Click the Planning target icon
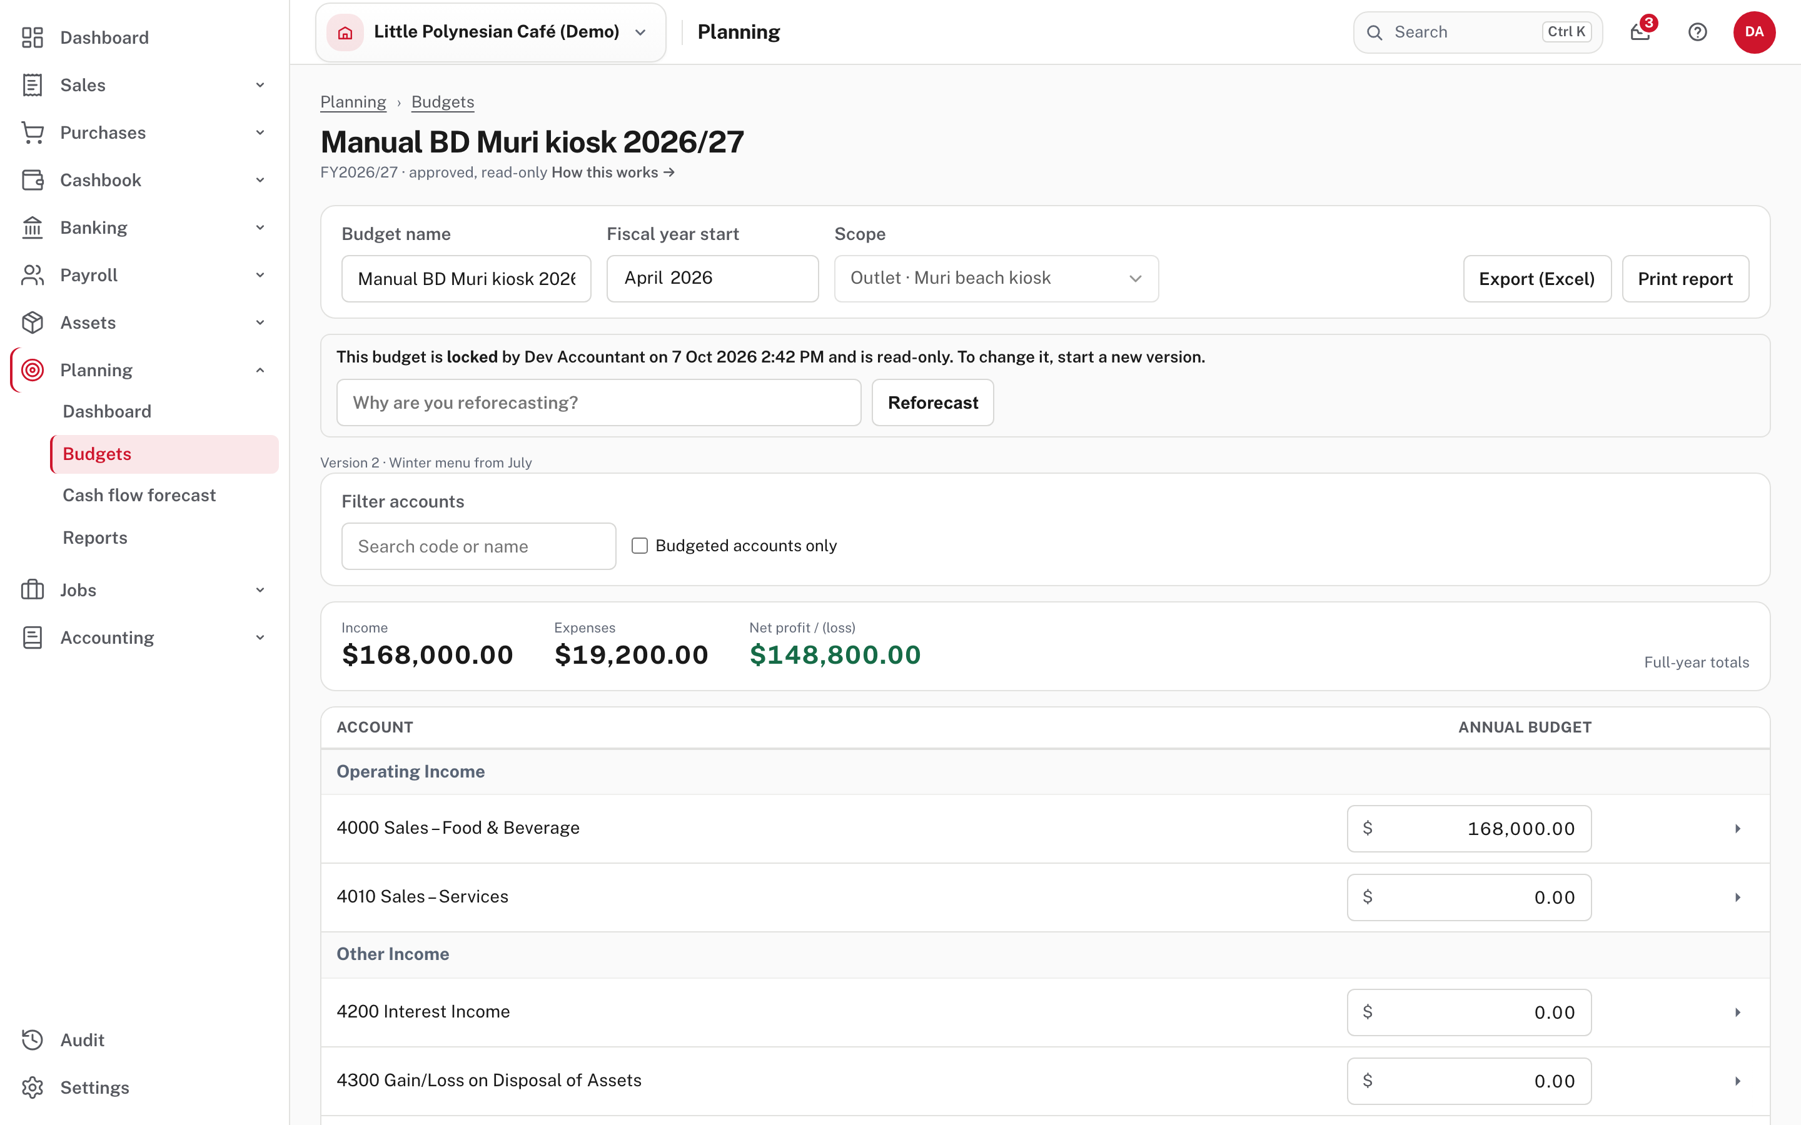This screenshot has width=1801, height=1125. pos(32,370)
